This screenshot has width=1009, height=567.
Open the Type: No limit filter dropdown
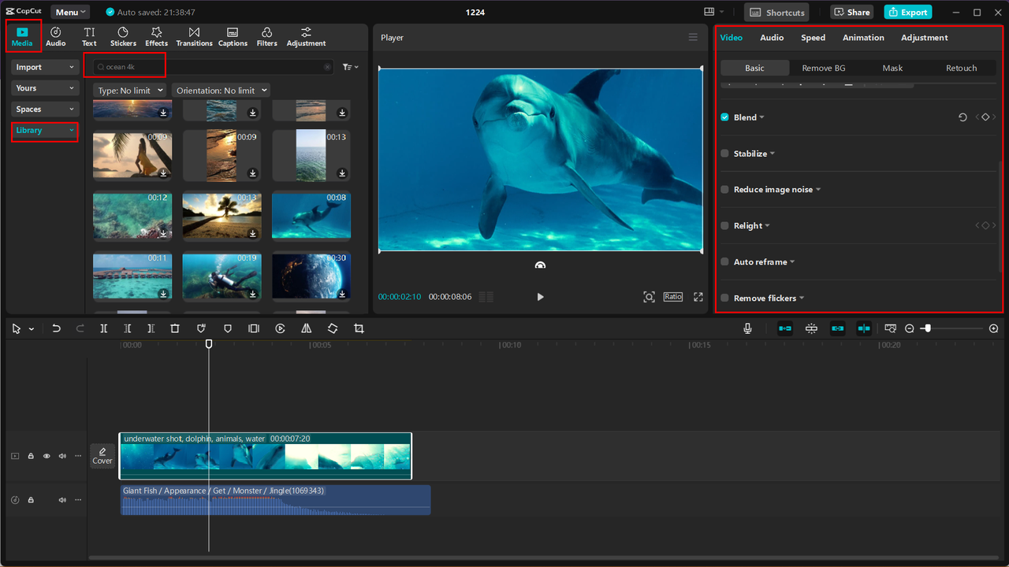click(x=128, y=90)
